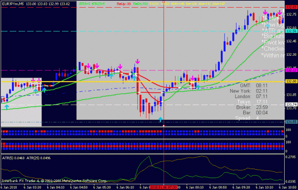
Task: Click the Spread: 4 row
Action: 247,118
